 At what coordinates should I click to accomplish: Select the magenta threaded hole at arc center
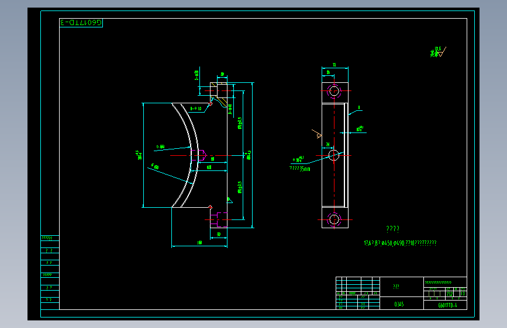(199, 155)
